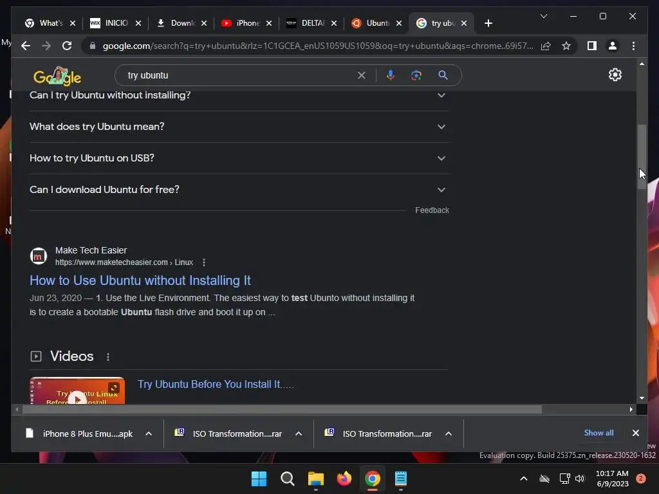Share this page from address bar
Screen dimensions: 659x494
point(546,46)
